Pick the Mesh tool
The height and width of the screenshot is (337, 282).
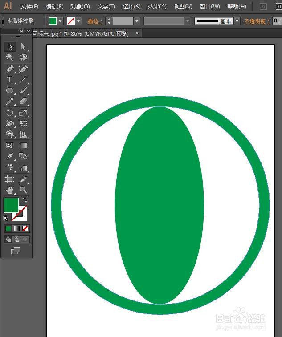pos(10,146)
